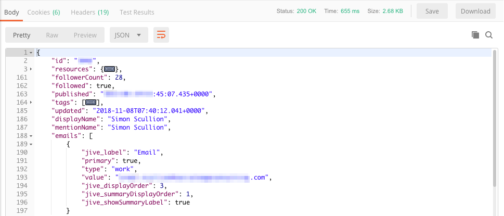Select the Pretty view mode
504x216 pixels.
tap(21, 35)
